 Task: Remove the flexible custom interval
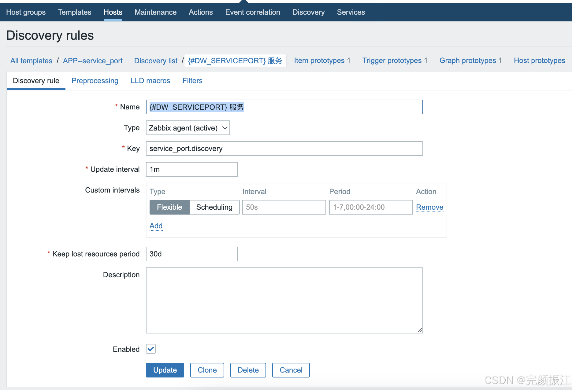tap(429, 207)
